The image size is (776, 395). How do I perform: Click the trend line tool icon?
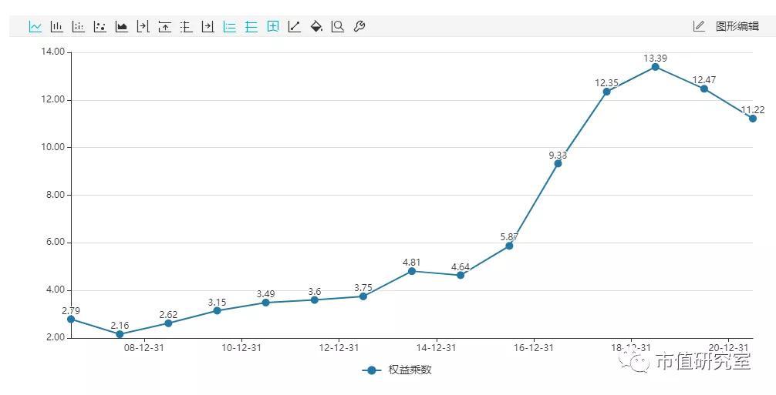coord(295,27)
